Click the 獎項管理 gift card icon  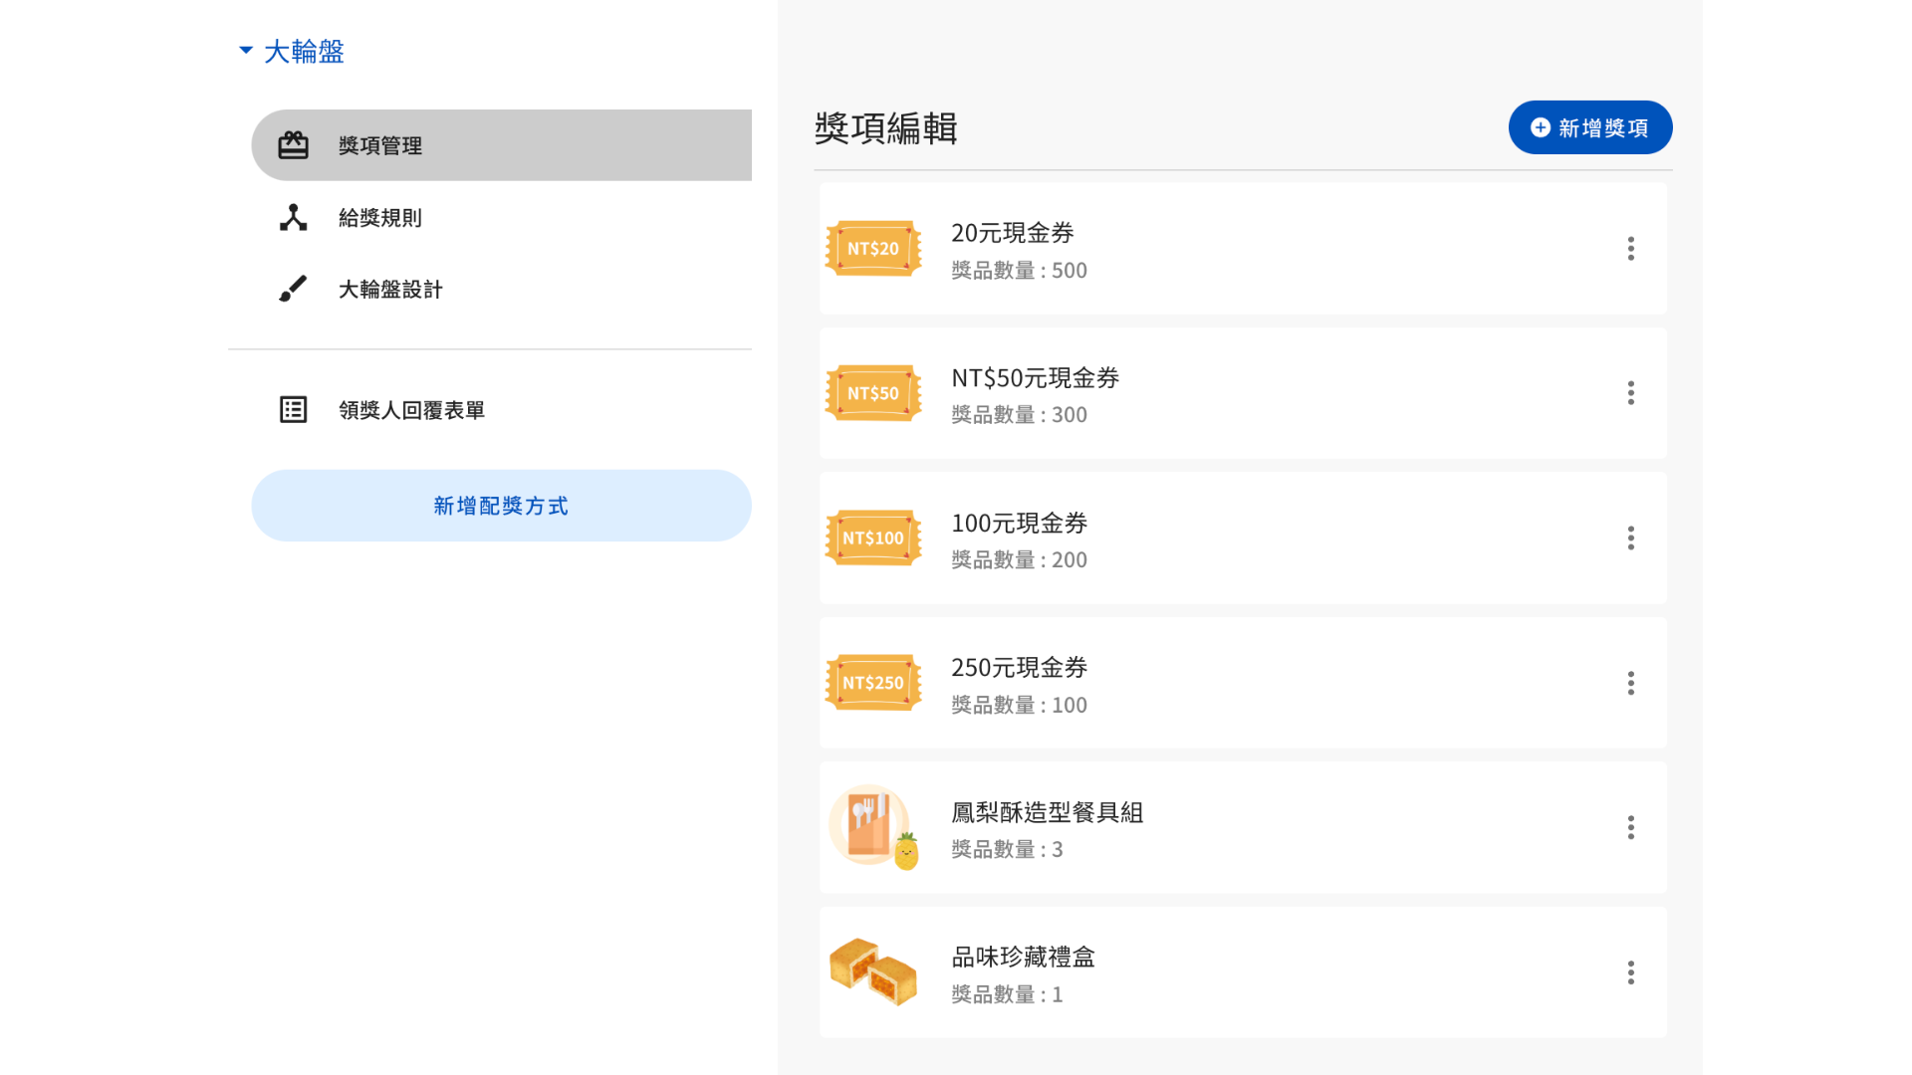point(293,145)
